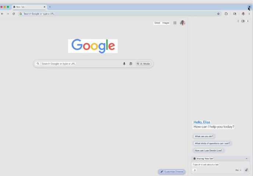Viewport: 253px width, 176px height.
Task: Reload the page
Action: (14, 14)
